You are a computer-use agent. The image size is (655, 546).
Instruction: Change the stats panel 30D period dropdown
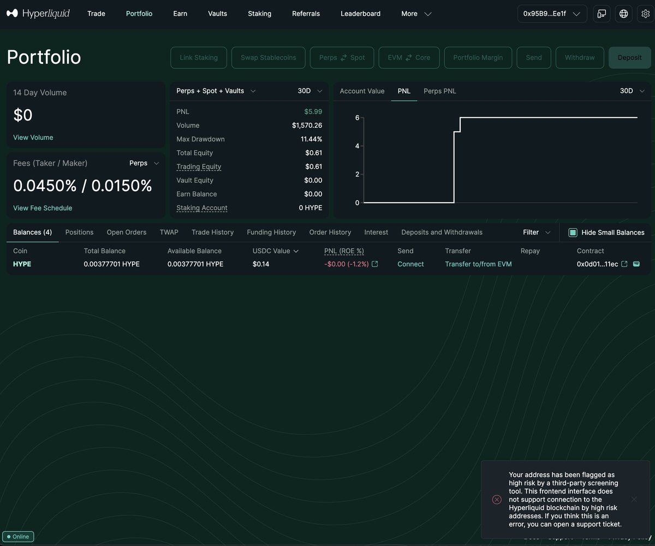pyautogui.click(x=310, y=91)
